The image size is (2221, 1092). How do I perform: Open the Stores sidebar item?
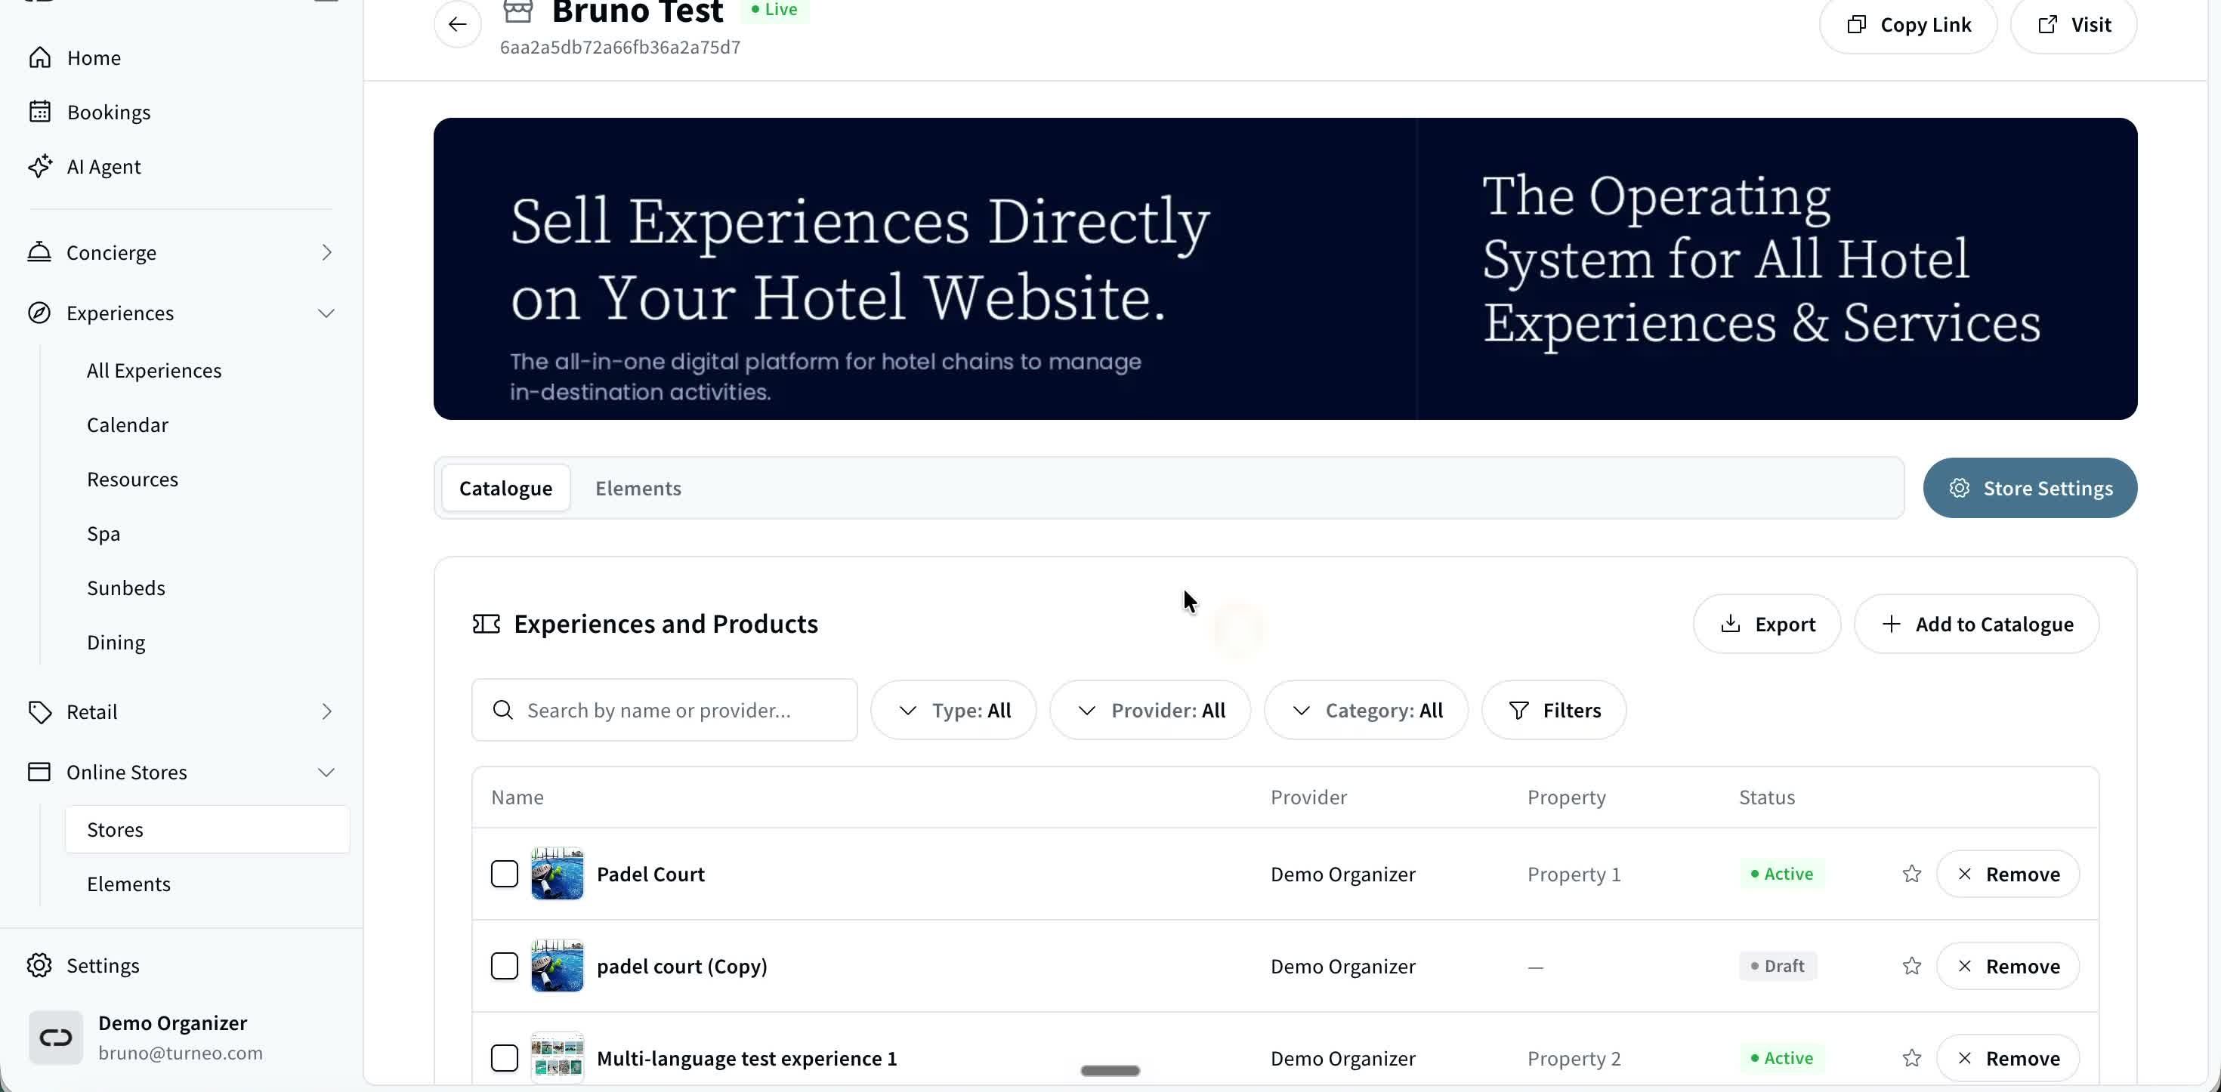click(207, 830)
